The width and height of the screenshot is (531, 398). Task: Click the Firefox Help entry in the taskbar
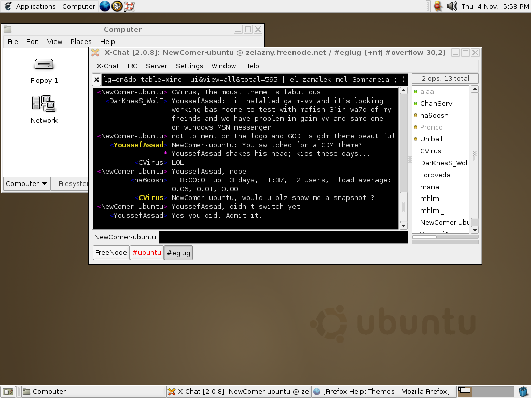(x=384, y=391)
